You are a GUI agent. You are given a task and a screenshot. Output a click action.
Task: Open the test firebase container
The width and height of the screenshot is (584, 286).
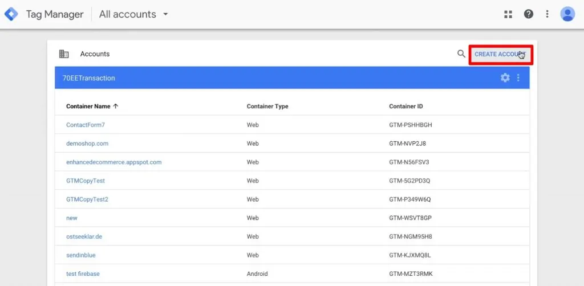(x=83, y=273)
